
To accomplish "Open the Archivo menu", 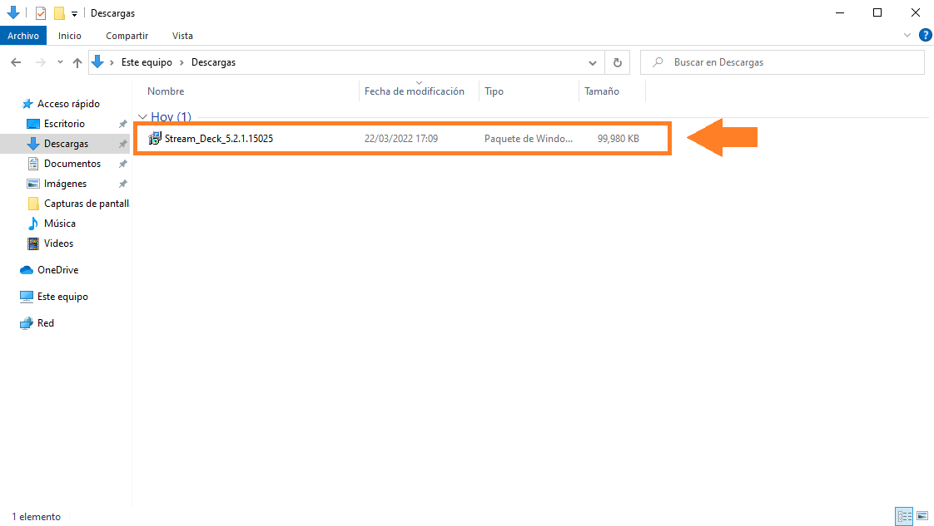I will pos(23,36).
